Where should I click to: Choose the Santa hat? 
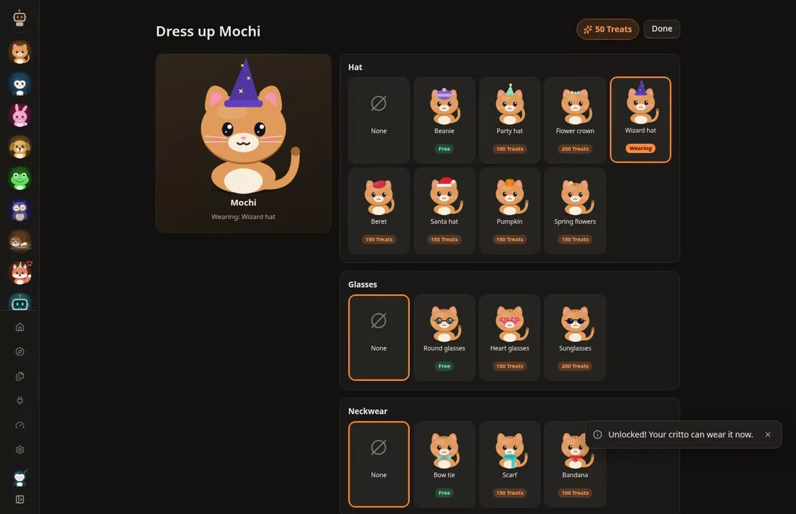pos(444,211)
